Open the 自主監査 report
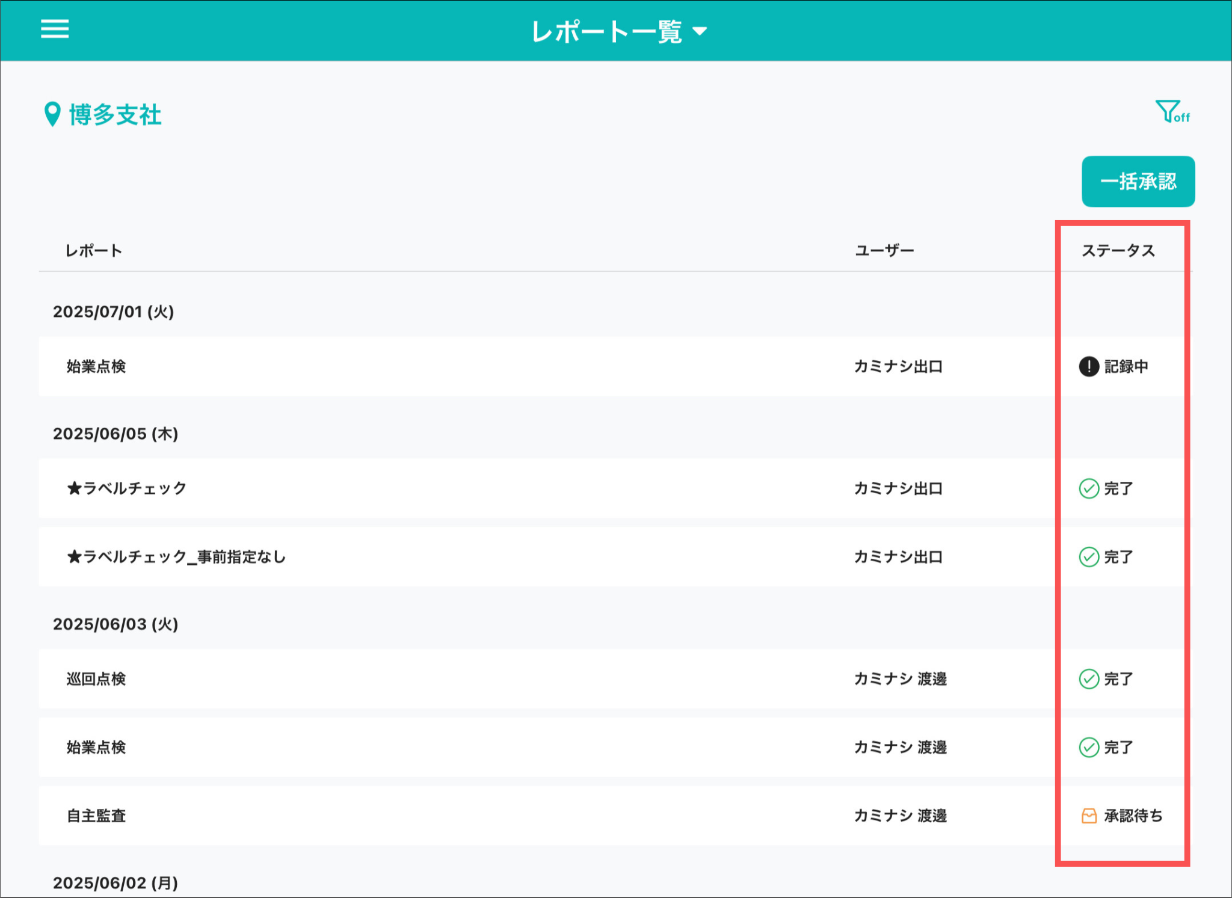 coord(96,816)
